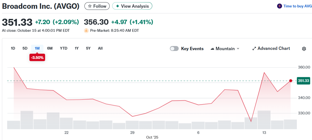Image resolution: width=312 pixels, height=140 pixels.
Task: Select the 1D time range tab
Action: point(13,48)
